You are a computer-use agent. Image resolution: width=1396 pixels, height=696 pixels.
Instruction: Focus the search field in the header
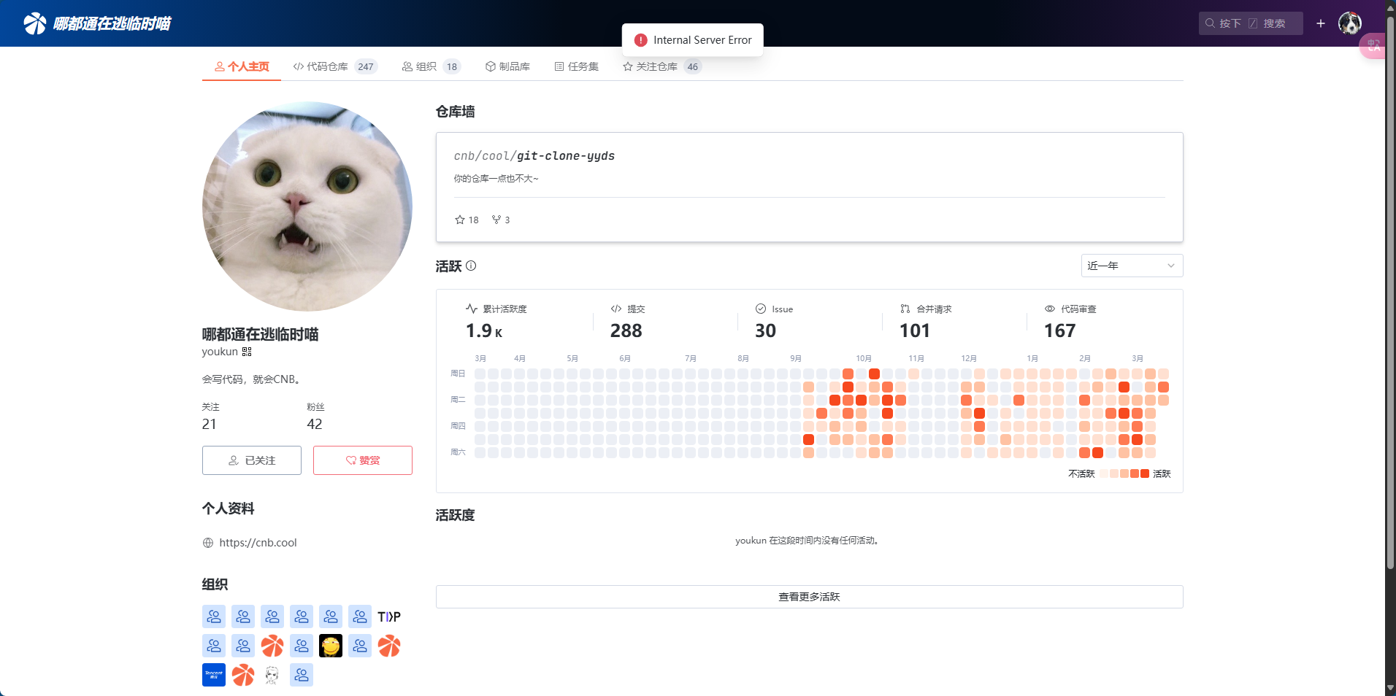coord(1250,23)
